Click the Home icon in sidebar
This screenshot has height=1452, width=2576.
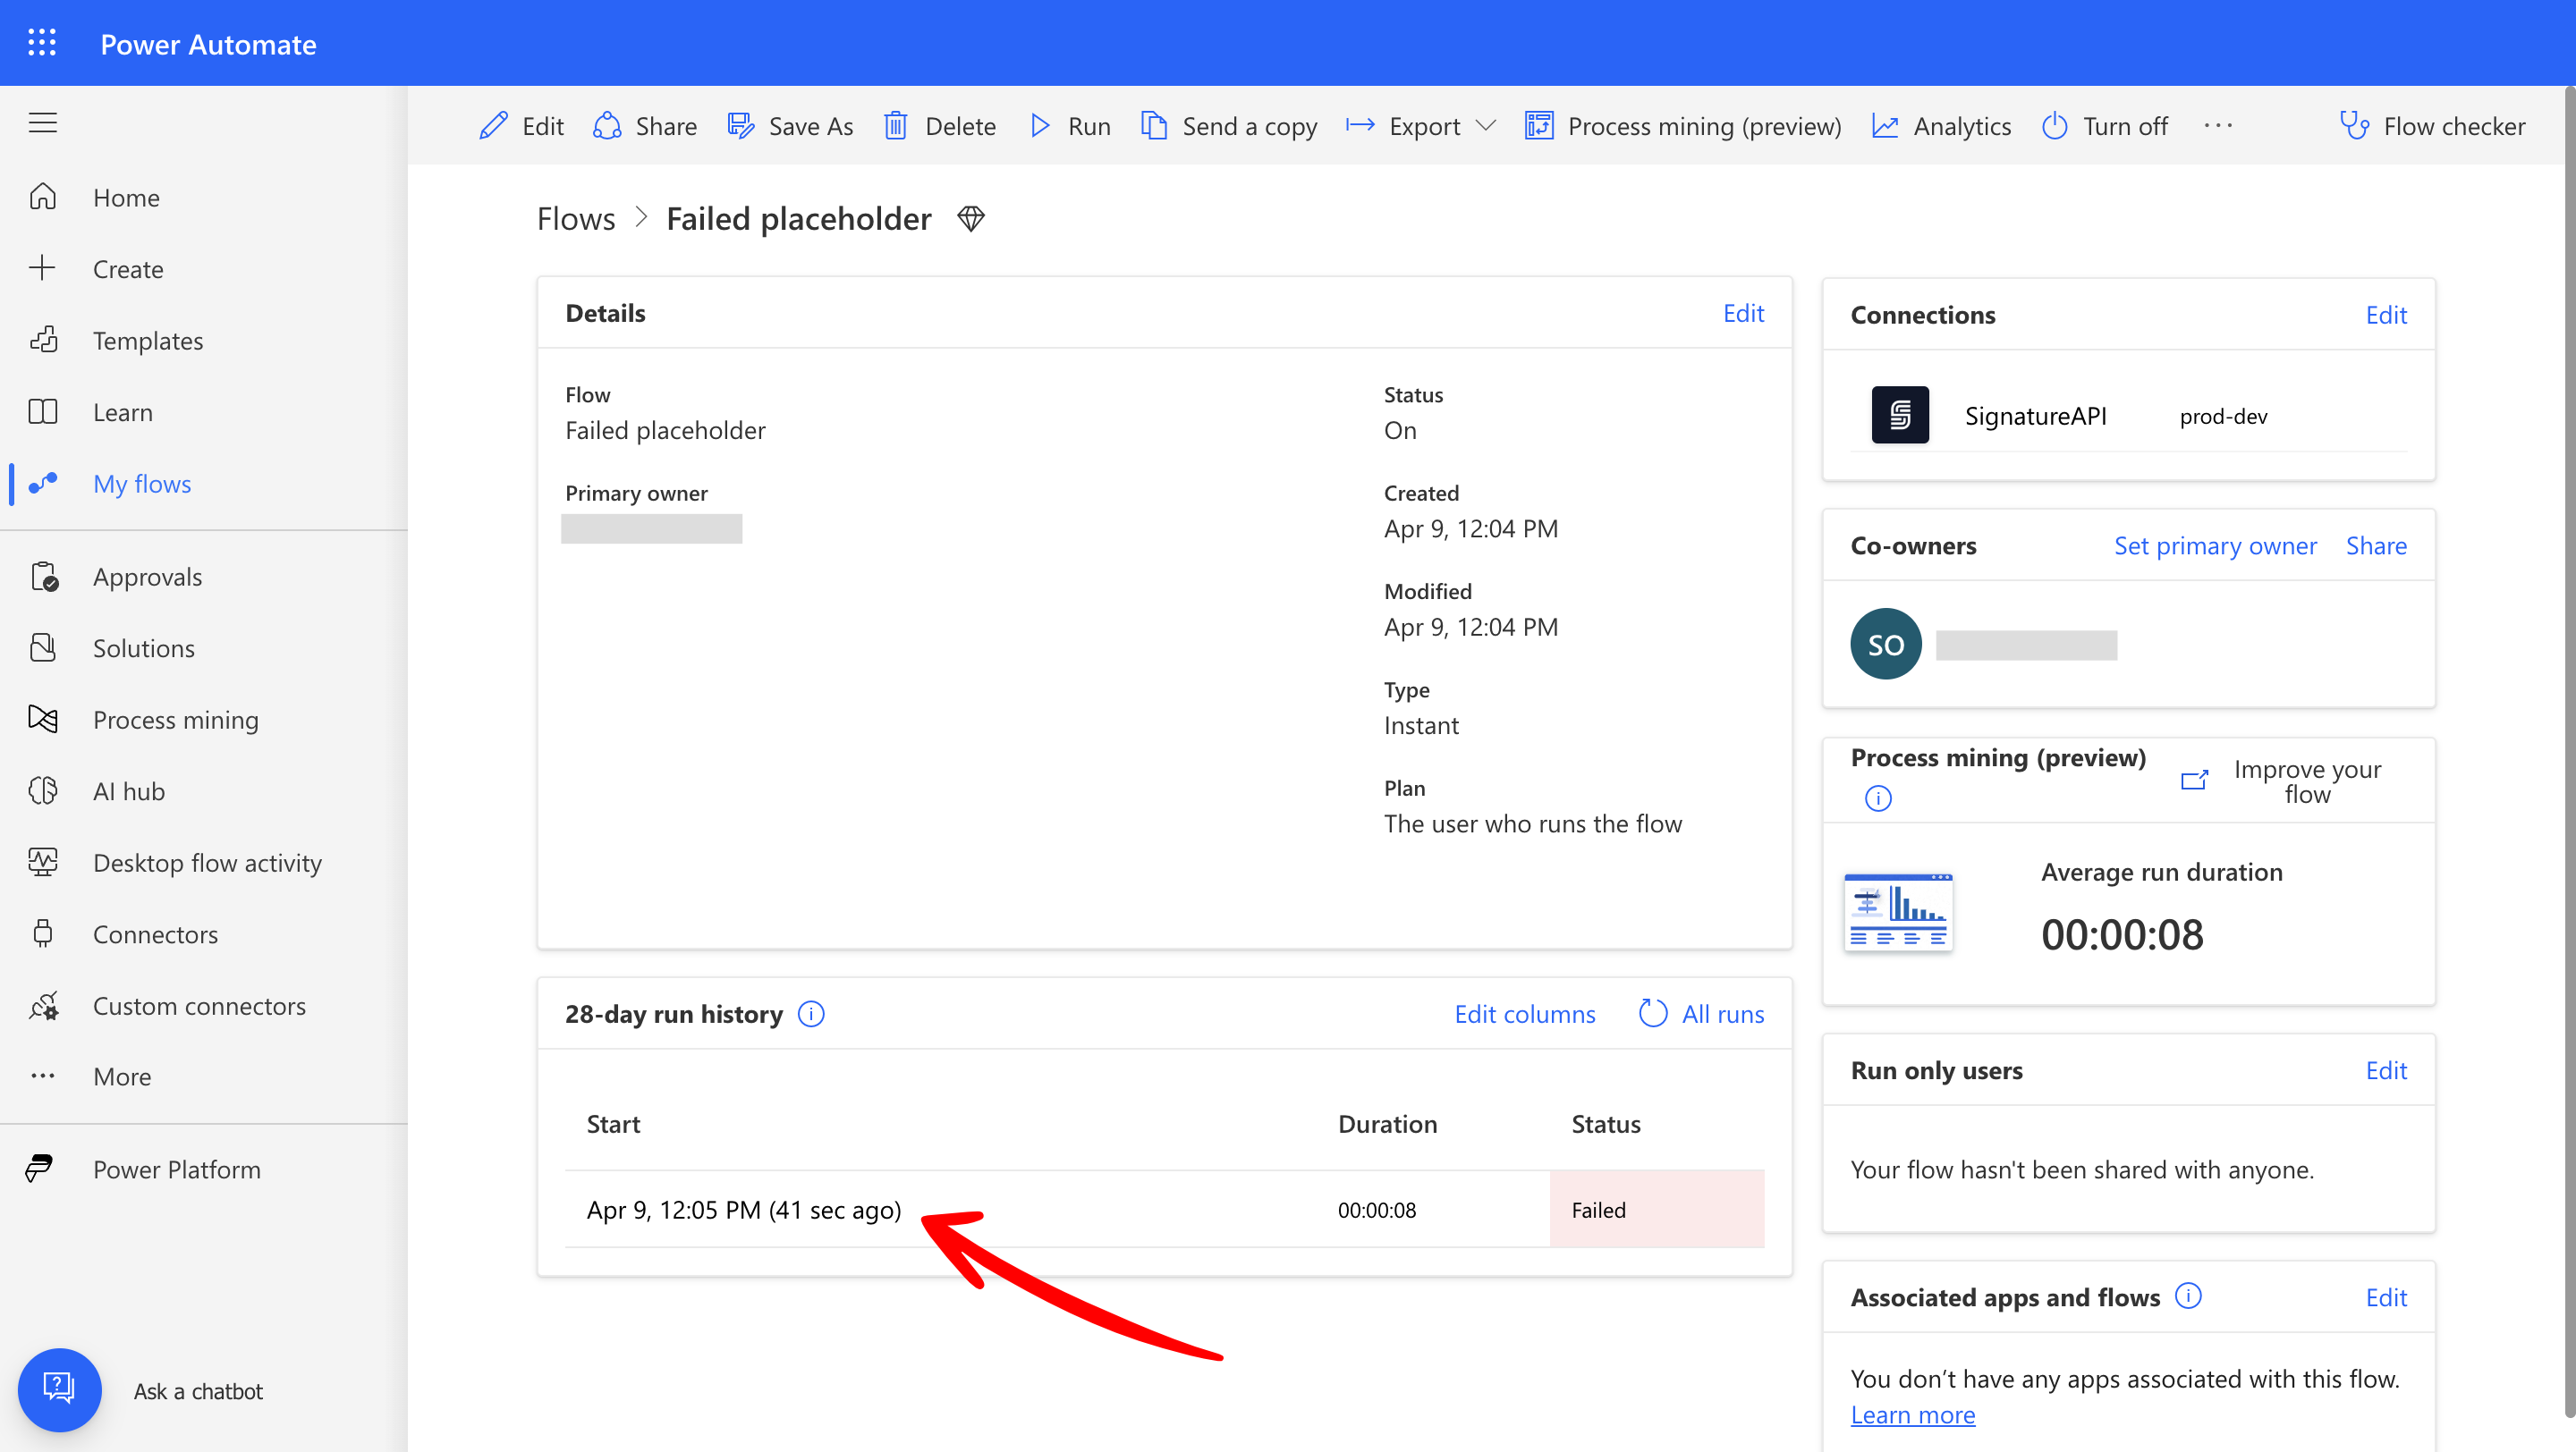(43, 197)
